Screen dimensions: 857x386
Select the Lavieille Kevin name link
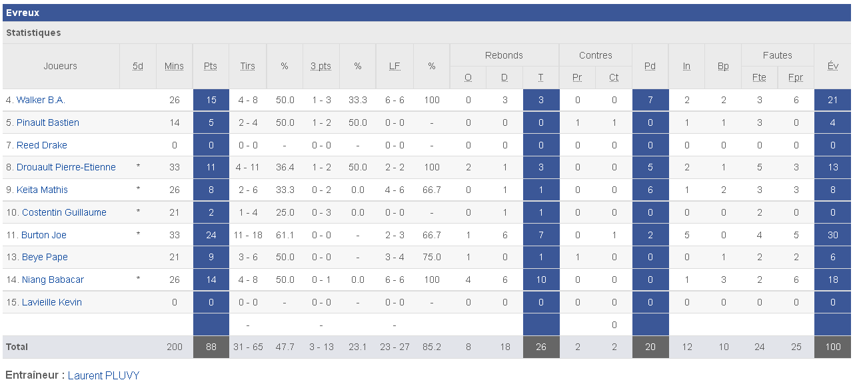point(52,302)
